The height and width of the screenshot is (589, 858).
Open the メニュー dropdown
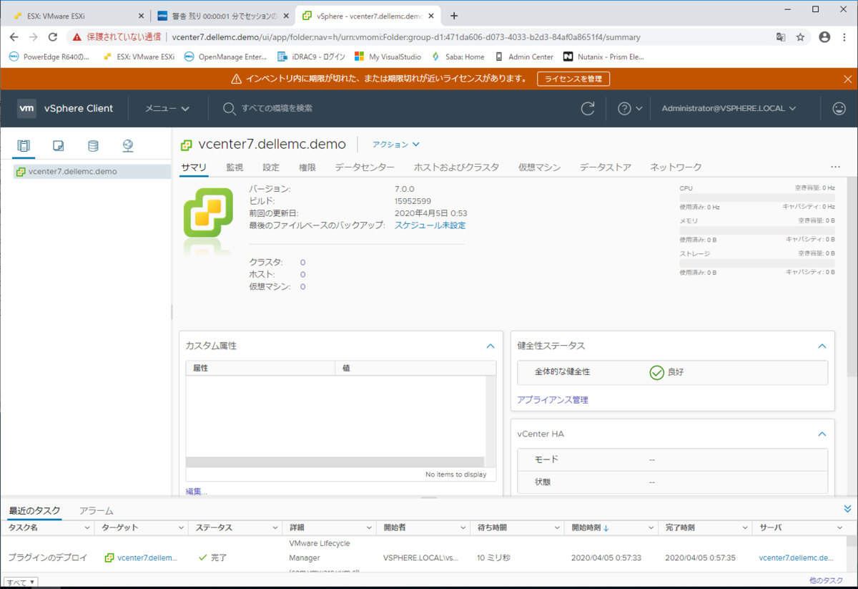point(167,108)
